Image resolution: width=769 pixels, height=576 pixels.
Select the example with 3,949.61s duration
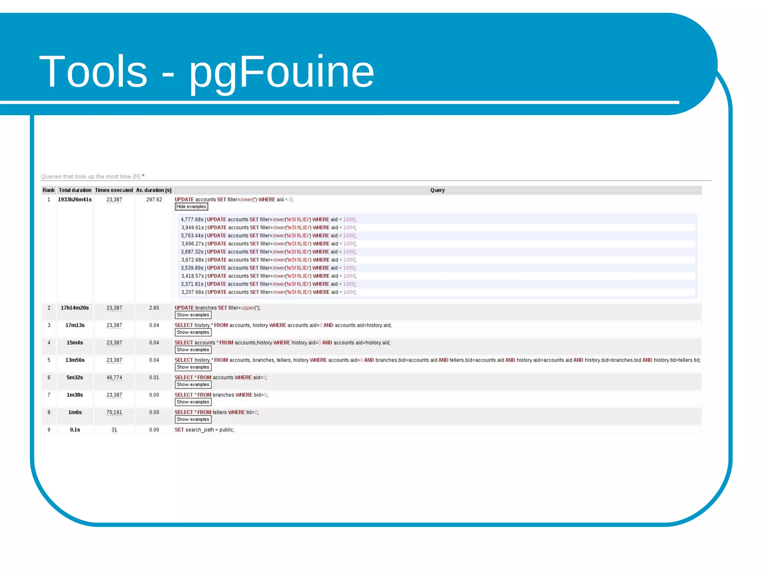tap(268, 228)
